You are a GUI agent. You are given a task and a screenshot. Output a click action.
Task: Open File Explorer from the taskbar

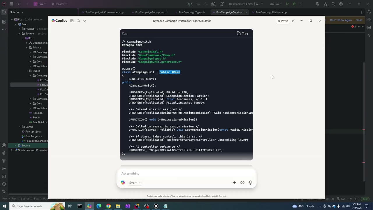click(118, 206)
